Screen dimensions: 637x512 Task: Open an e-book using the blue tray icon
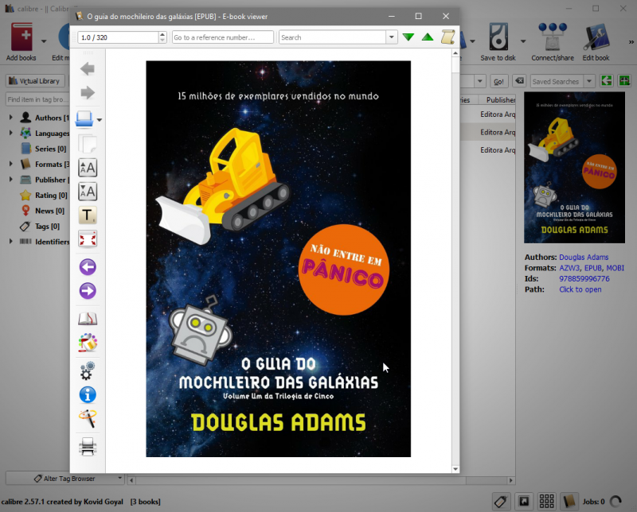pos(84,119)
